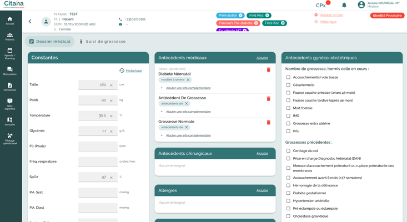Open tags Historique link

point(328,22)
